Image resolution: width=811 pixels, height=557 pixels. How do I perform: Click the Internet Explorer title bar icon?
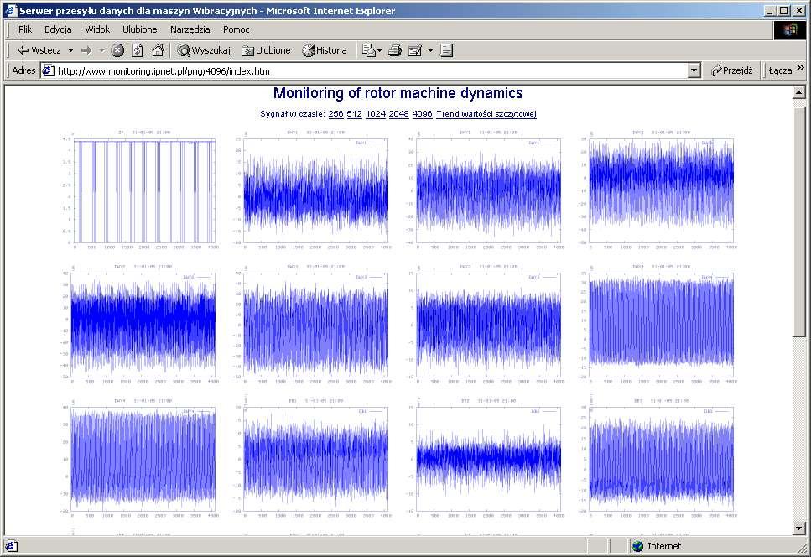(x=11, y=10)
